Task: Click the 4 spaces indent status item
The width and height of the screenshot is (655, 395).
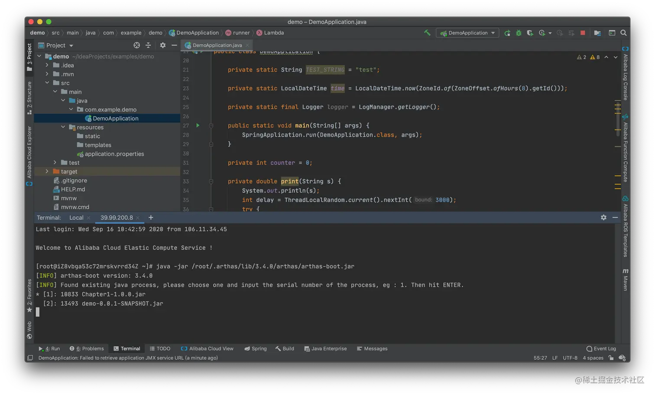Action: 593,358
